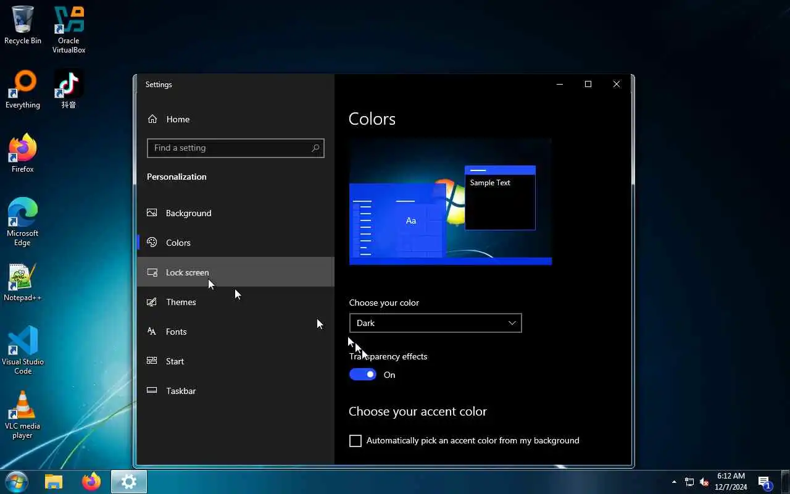This screenshot has width=790, height=494.
Task: Click the Colors page title
Action: coord(372,119)
